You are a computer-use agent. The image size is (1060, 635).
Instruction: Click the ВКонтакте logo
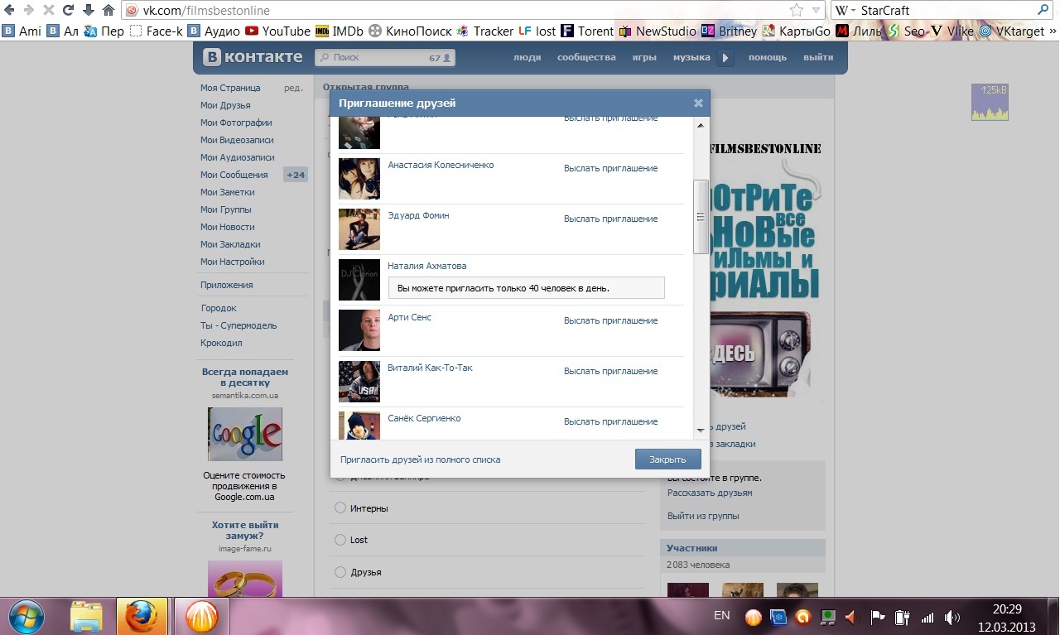(x=254, y=57)
